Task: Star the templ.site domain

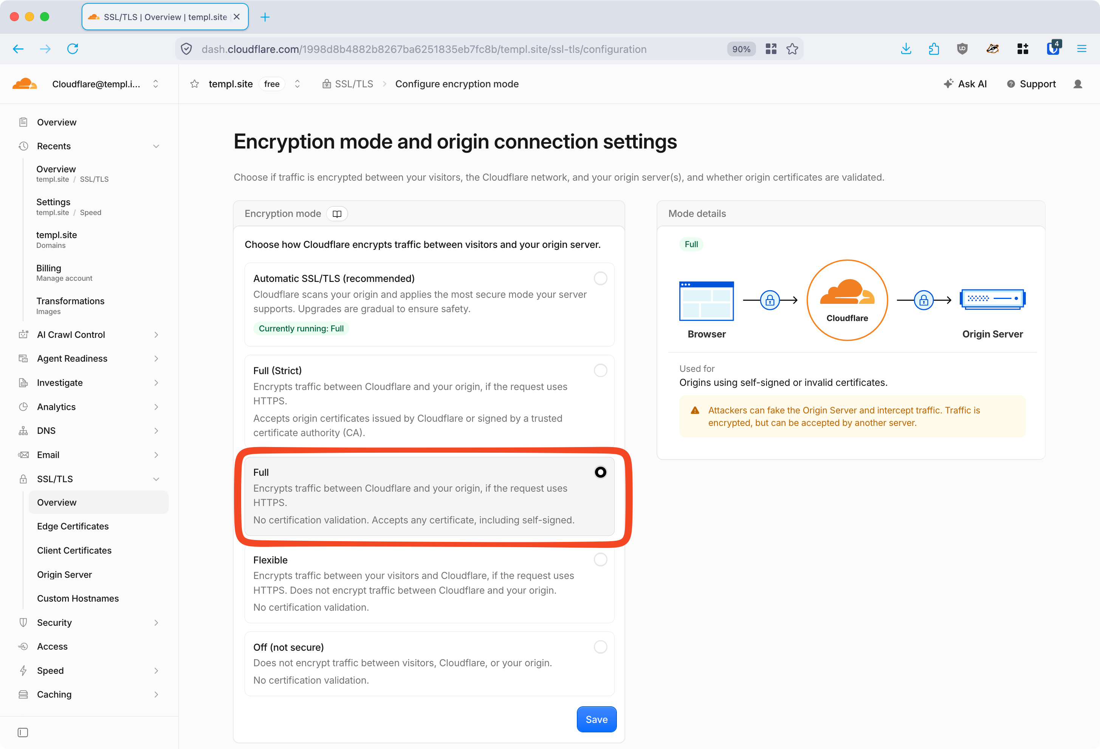Action: [x=195, y=84]
